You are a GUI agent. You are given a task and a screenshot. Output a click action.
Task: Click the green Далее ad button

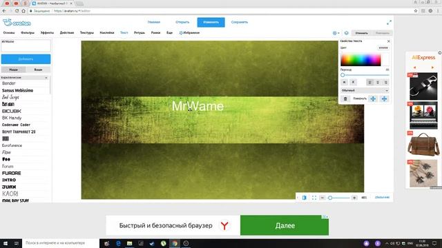coord(285,225)
